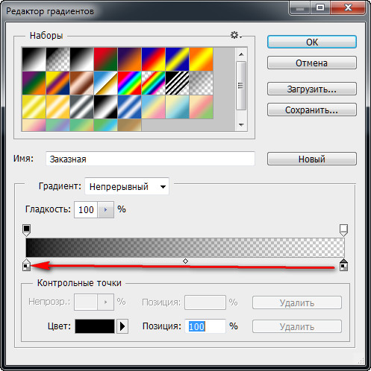Select the left color stop below gradient
Screen dimensions: 371x371
click(x=26, y=264)
